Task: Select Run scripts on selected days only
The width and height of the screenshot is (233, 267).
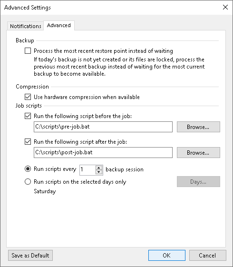Action: 28,182
